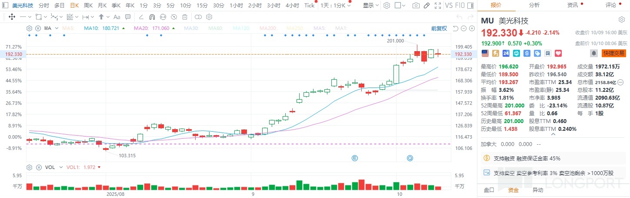Open the 前复权 adjustment selector

439,28
